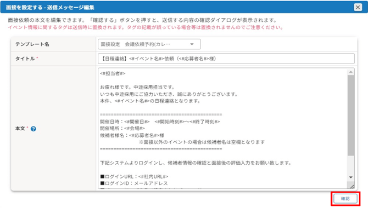Click the タイトル input field

226,59
